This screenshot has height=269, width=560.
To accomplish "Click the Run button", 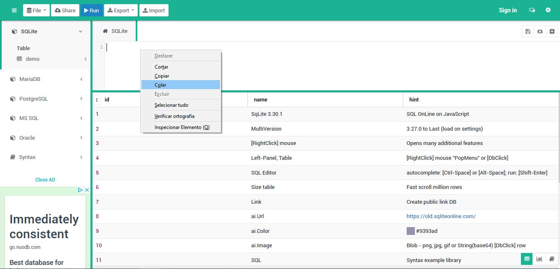I will (x=92, y=10).
